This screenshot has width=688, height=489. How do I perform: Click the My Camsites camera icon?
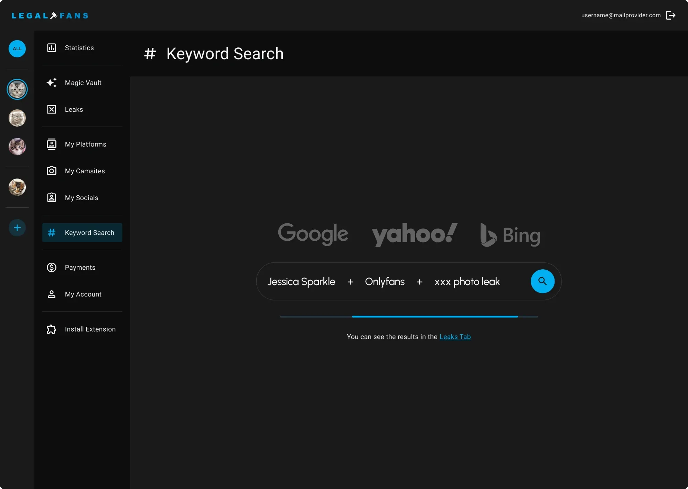(52, 171)
